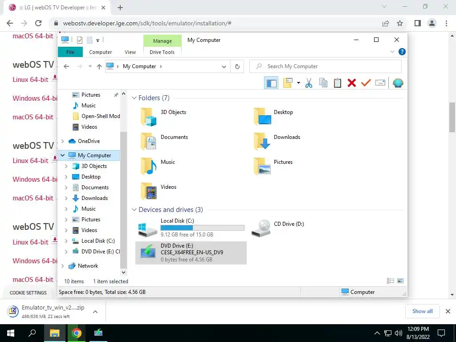The height and width of the screenshot is (342, 456).
Task: Select the Local Disk (C:) drive
Action: tap(191, 228)
